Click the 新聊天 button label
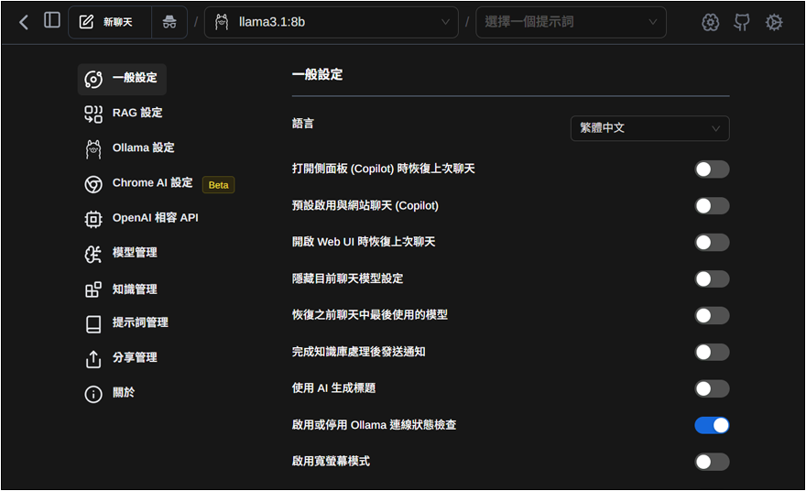806x491 pixels. pos(118,22)
